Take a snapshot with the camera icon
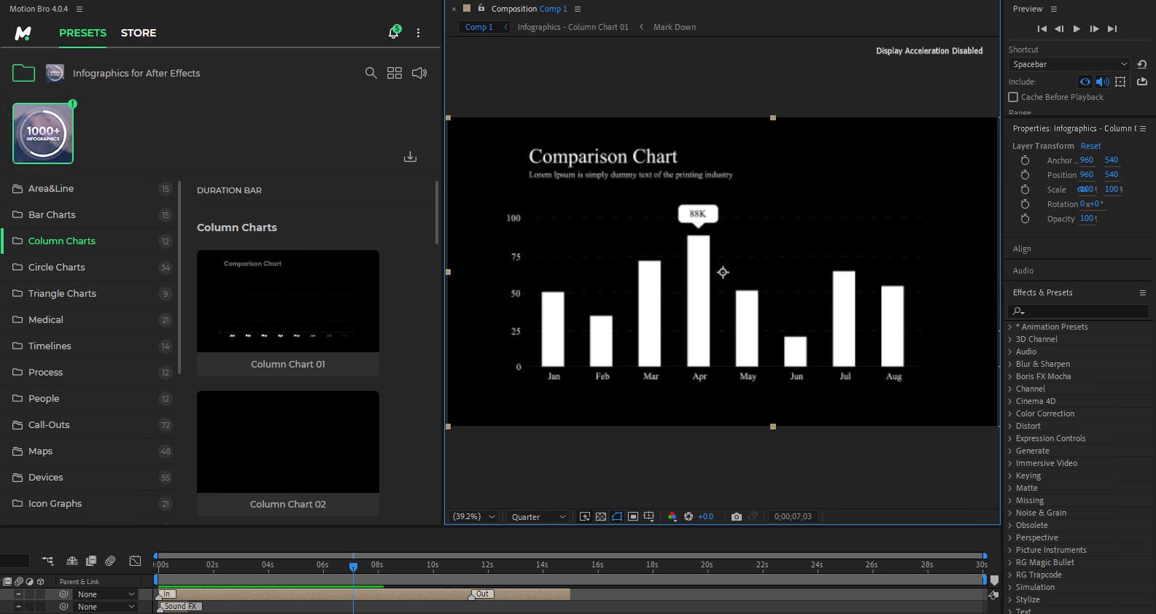This screenshot has width=1156, height=614. pyautogui.click(x=737, y=516)
